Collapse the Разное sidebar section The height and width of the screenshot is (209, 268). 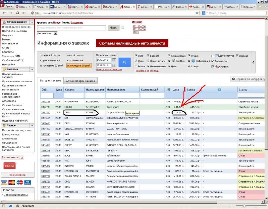coord(32,126)
